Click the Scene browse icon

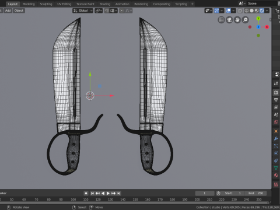[242, 3]
